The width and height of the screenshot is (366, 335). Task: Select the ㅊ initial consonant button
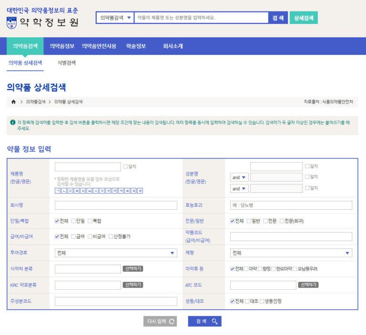pos(114,191)
